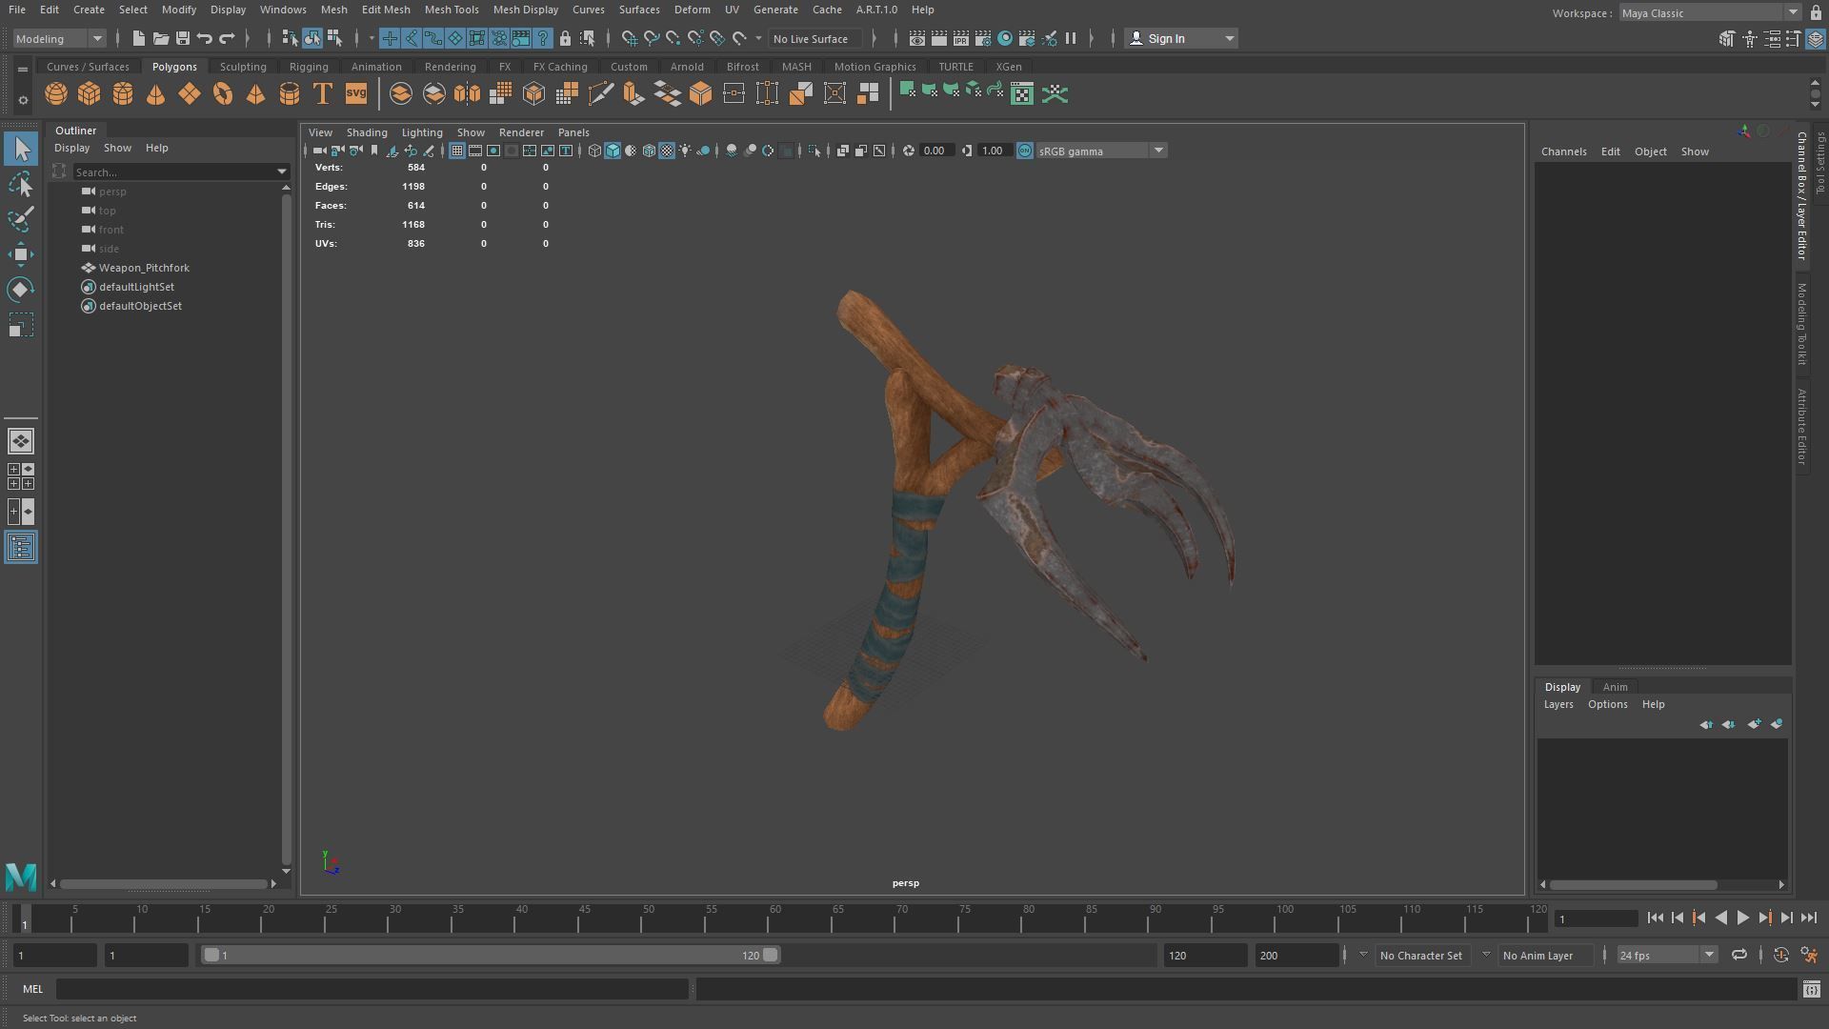Activate the Paint Selection tool
This screenshot has width=1829, height=1029.
coord(21,218)
